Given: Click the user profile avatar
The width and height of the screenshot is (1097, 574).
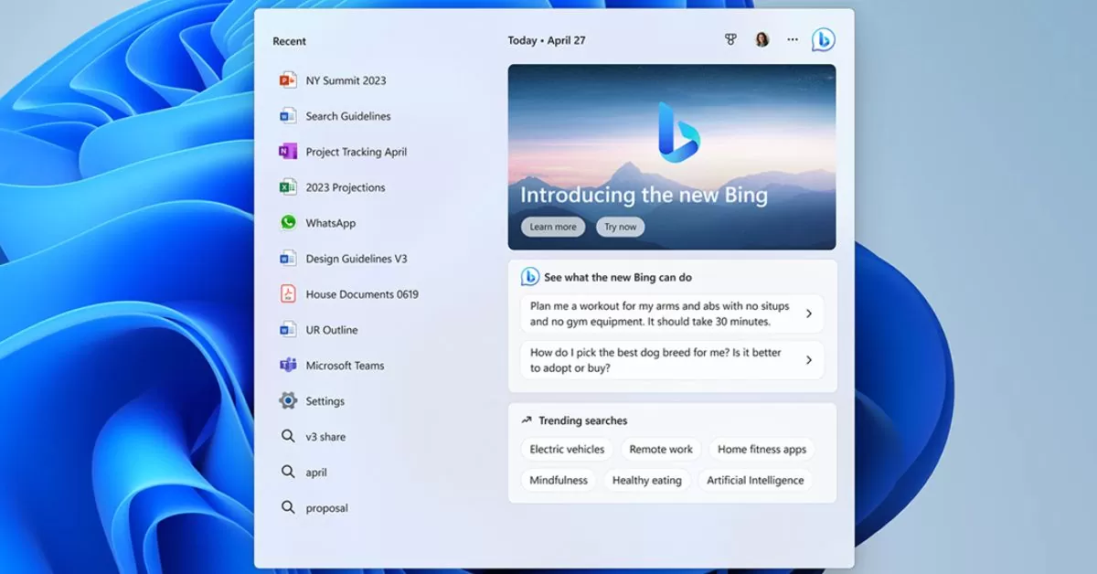Looking at the screenshot, I should (x=762, y=40).
